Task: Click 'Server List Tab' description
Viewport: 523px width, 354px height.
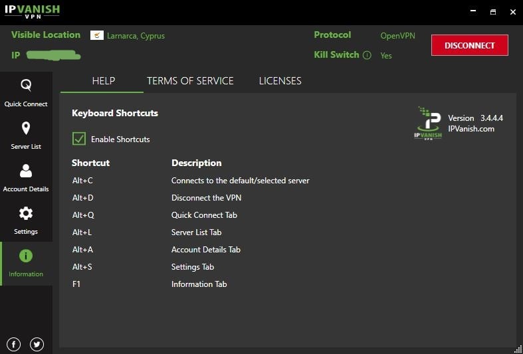Action: (196, 232)
